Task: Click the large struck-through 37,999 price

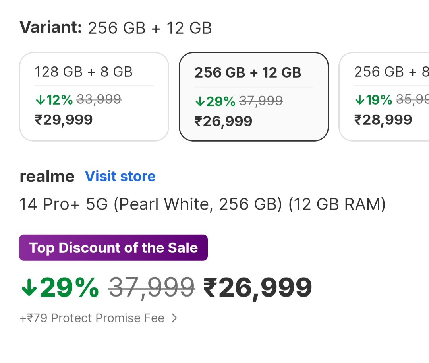Action: [152, 287]
